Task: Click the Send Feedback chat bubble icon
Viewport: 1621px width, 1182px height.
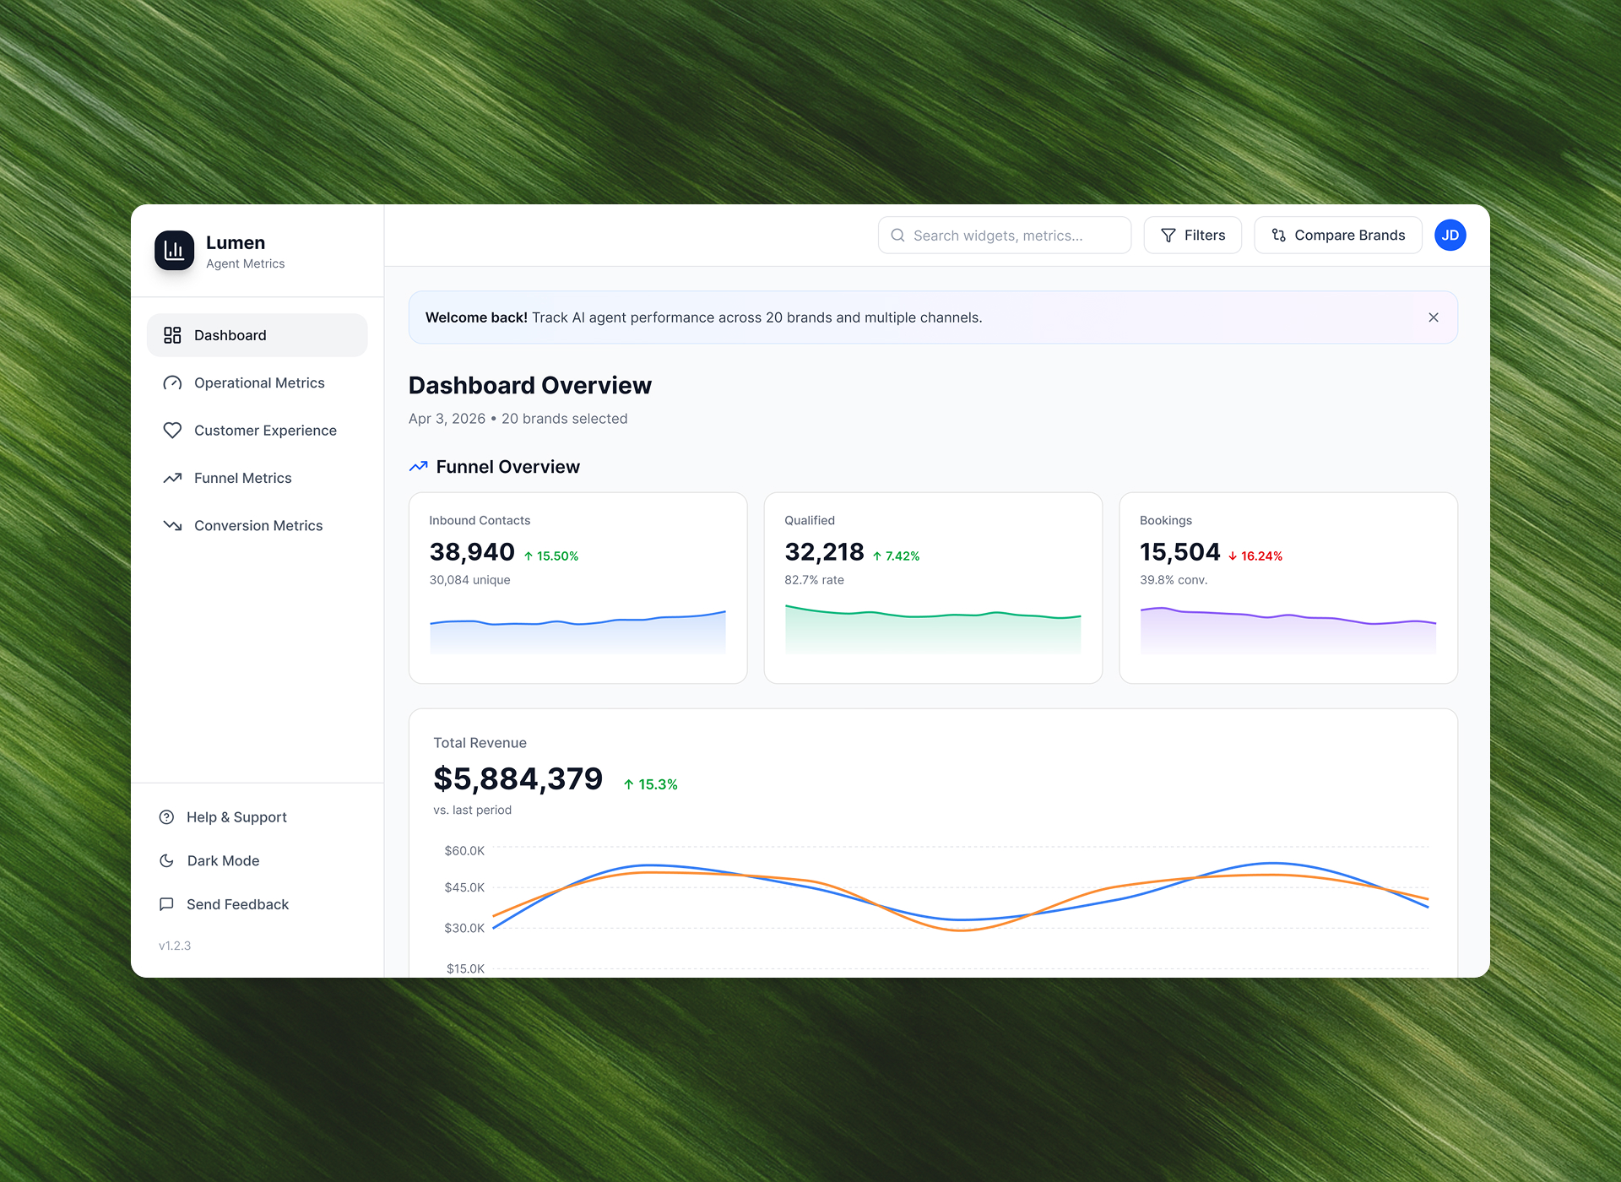Action: (x=166, y=904)
